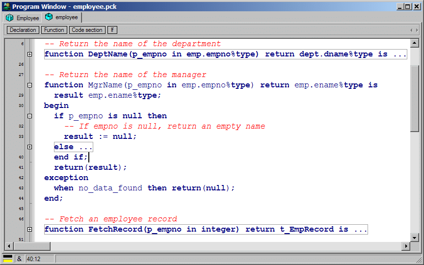Viewport: 424px width, 265px height.
Task: Click the If hierarchy button
Action: click(112, 30)
